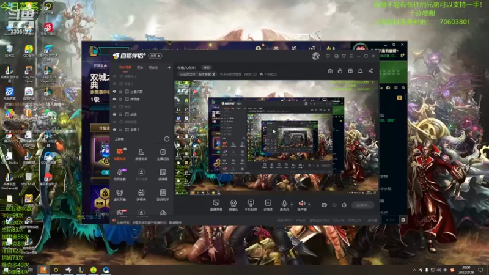Add a 摄像头 camera source
Image resolution: width=489 pixels, height=275 pixels.
pyautogui.click(x=233, y=205)
